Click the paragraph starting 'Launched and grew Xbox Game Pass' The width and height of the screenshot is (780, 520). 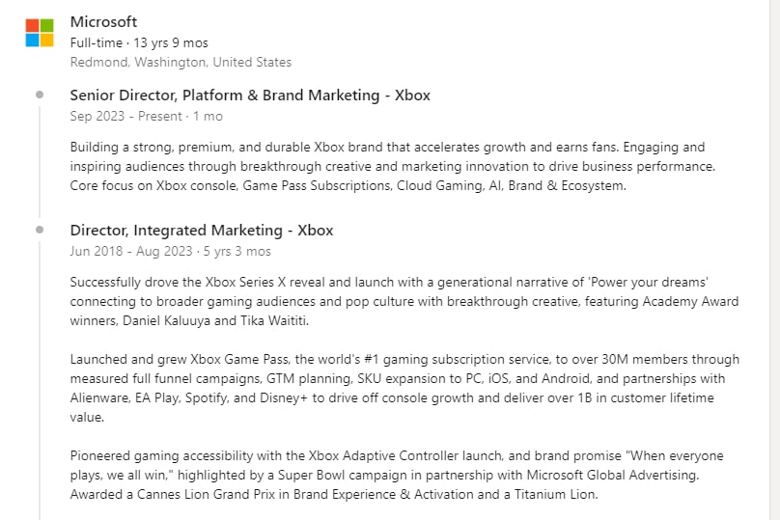[x=404, y=388]
